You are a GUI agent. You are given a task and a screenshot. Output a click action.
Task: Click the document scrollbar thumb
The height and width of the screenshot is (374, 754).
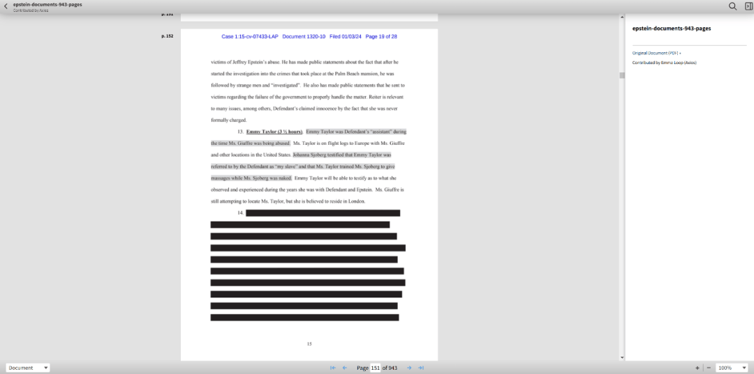[x=622, y=75]
